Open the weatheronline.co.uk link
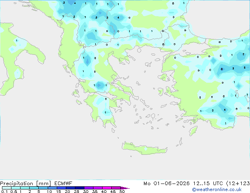 [x=217, y=189]
